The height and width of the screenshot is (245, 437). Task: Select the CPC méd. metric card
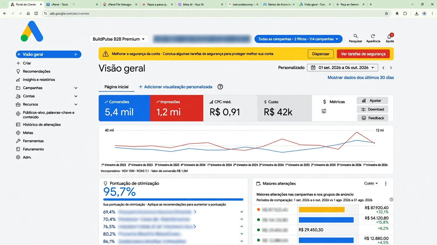tap(230, 108)
